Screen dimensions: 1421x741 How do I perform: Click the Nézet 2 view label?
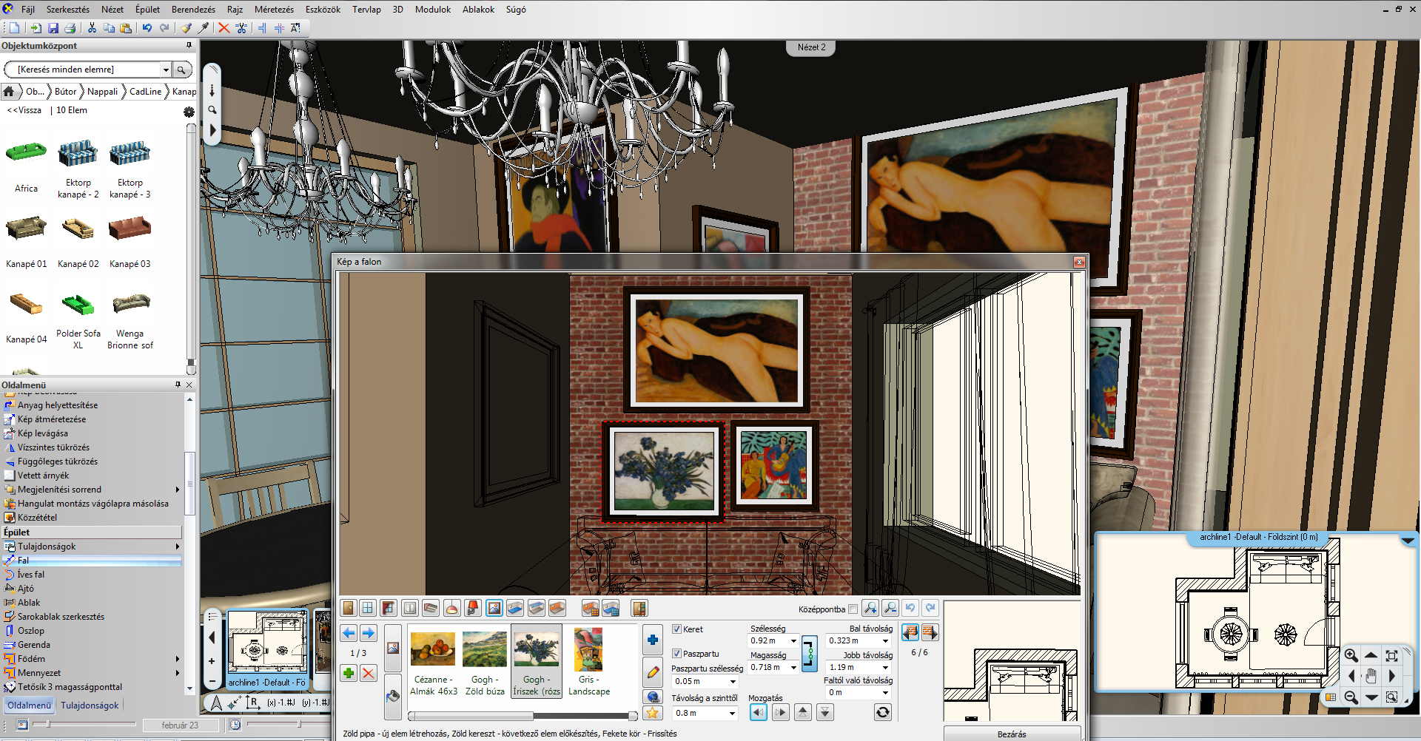[811, 47]
